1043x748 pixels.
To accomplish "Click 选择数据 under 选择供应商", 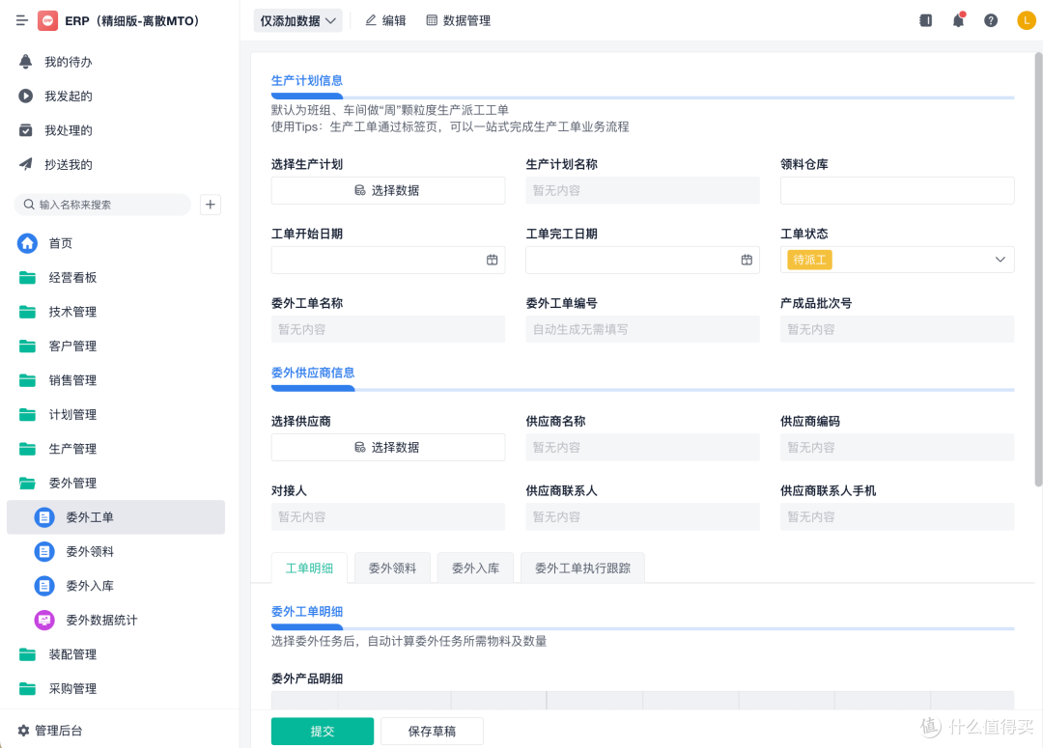I will pyautogui.click(x=388, y=448).
